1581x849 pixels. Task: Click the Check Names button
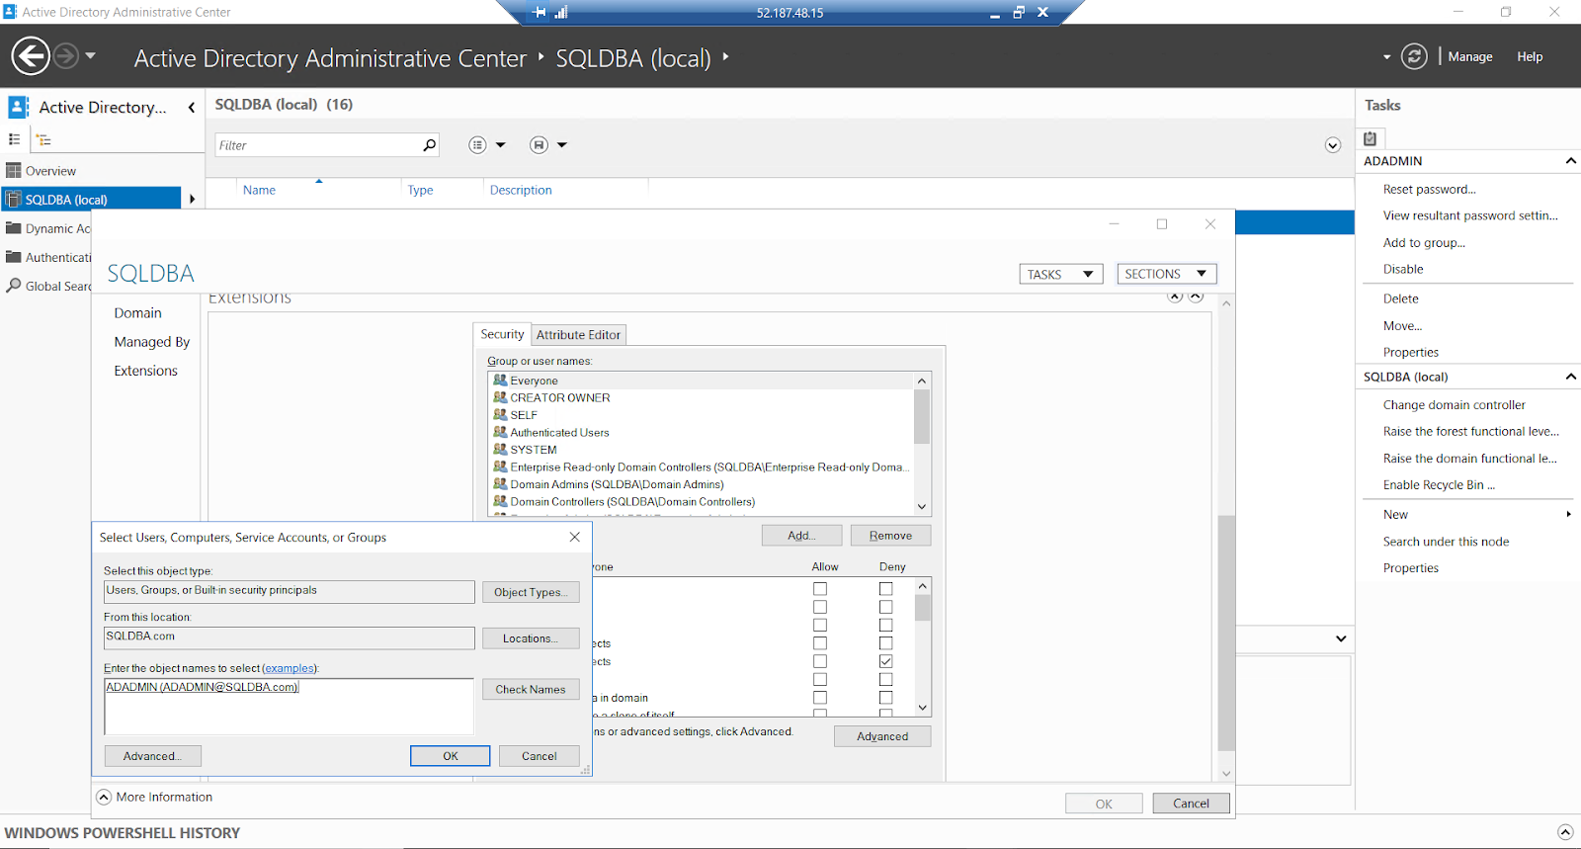point(531,689)
